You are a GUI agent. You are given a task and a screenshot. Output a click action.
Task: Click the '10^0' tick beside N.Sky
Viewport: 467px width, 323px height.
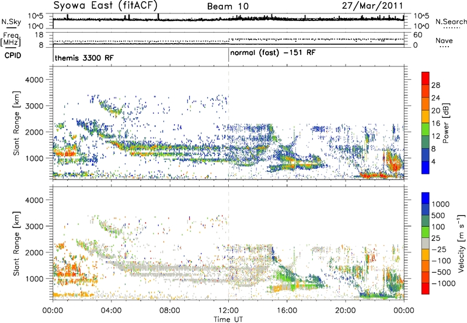coord(36,26)
